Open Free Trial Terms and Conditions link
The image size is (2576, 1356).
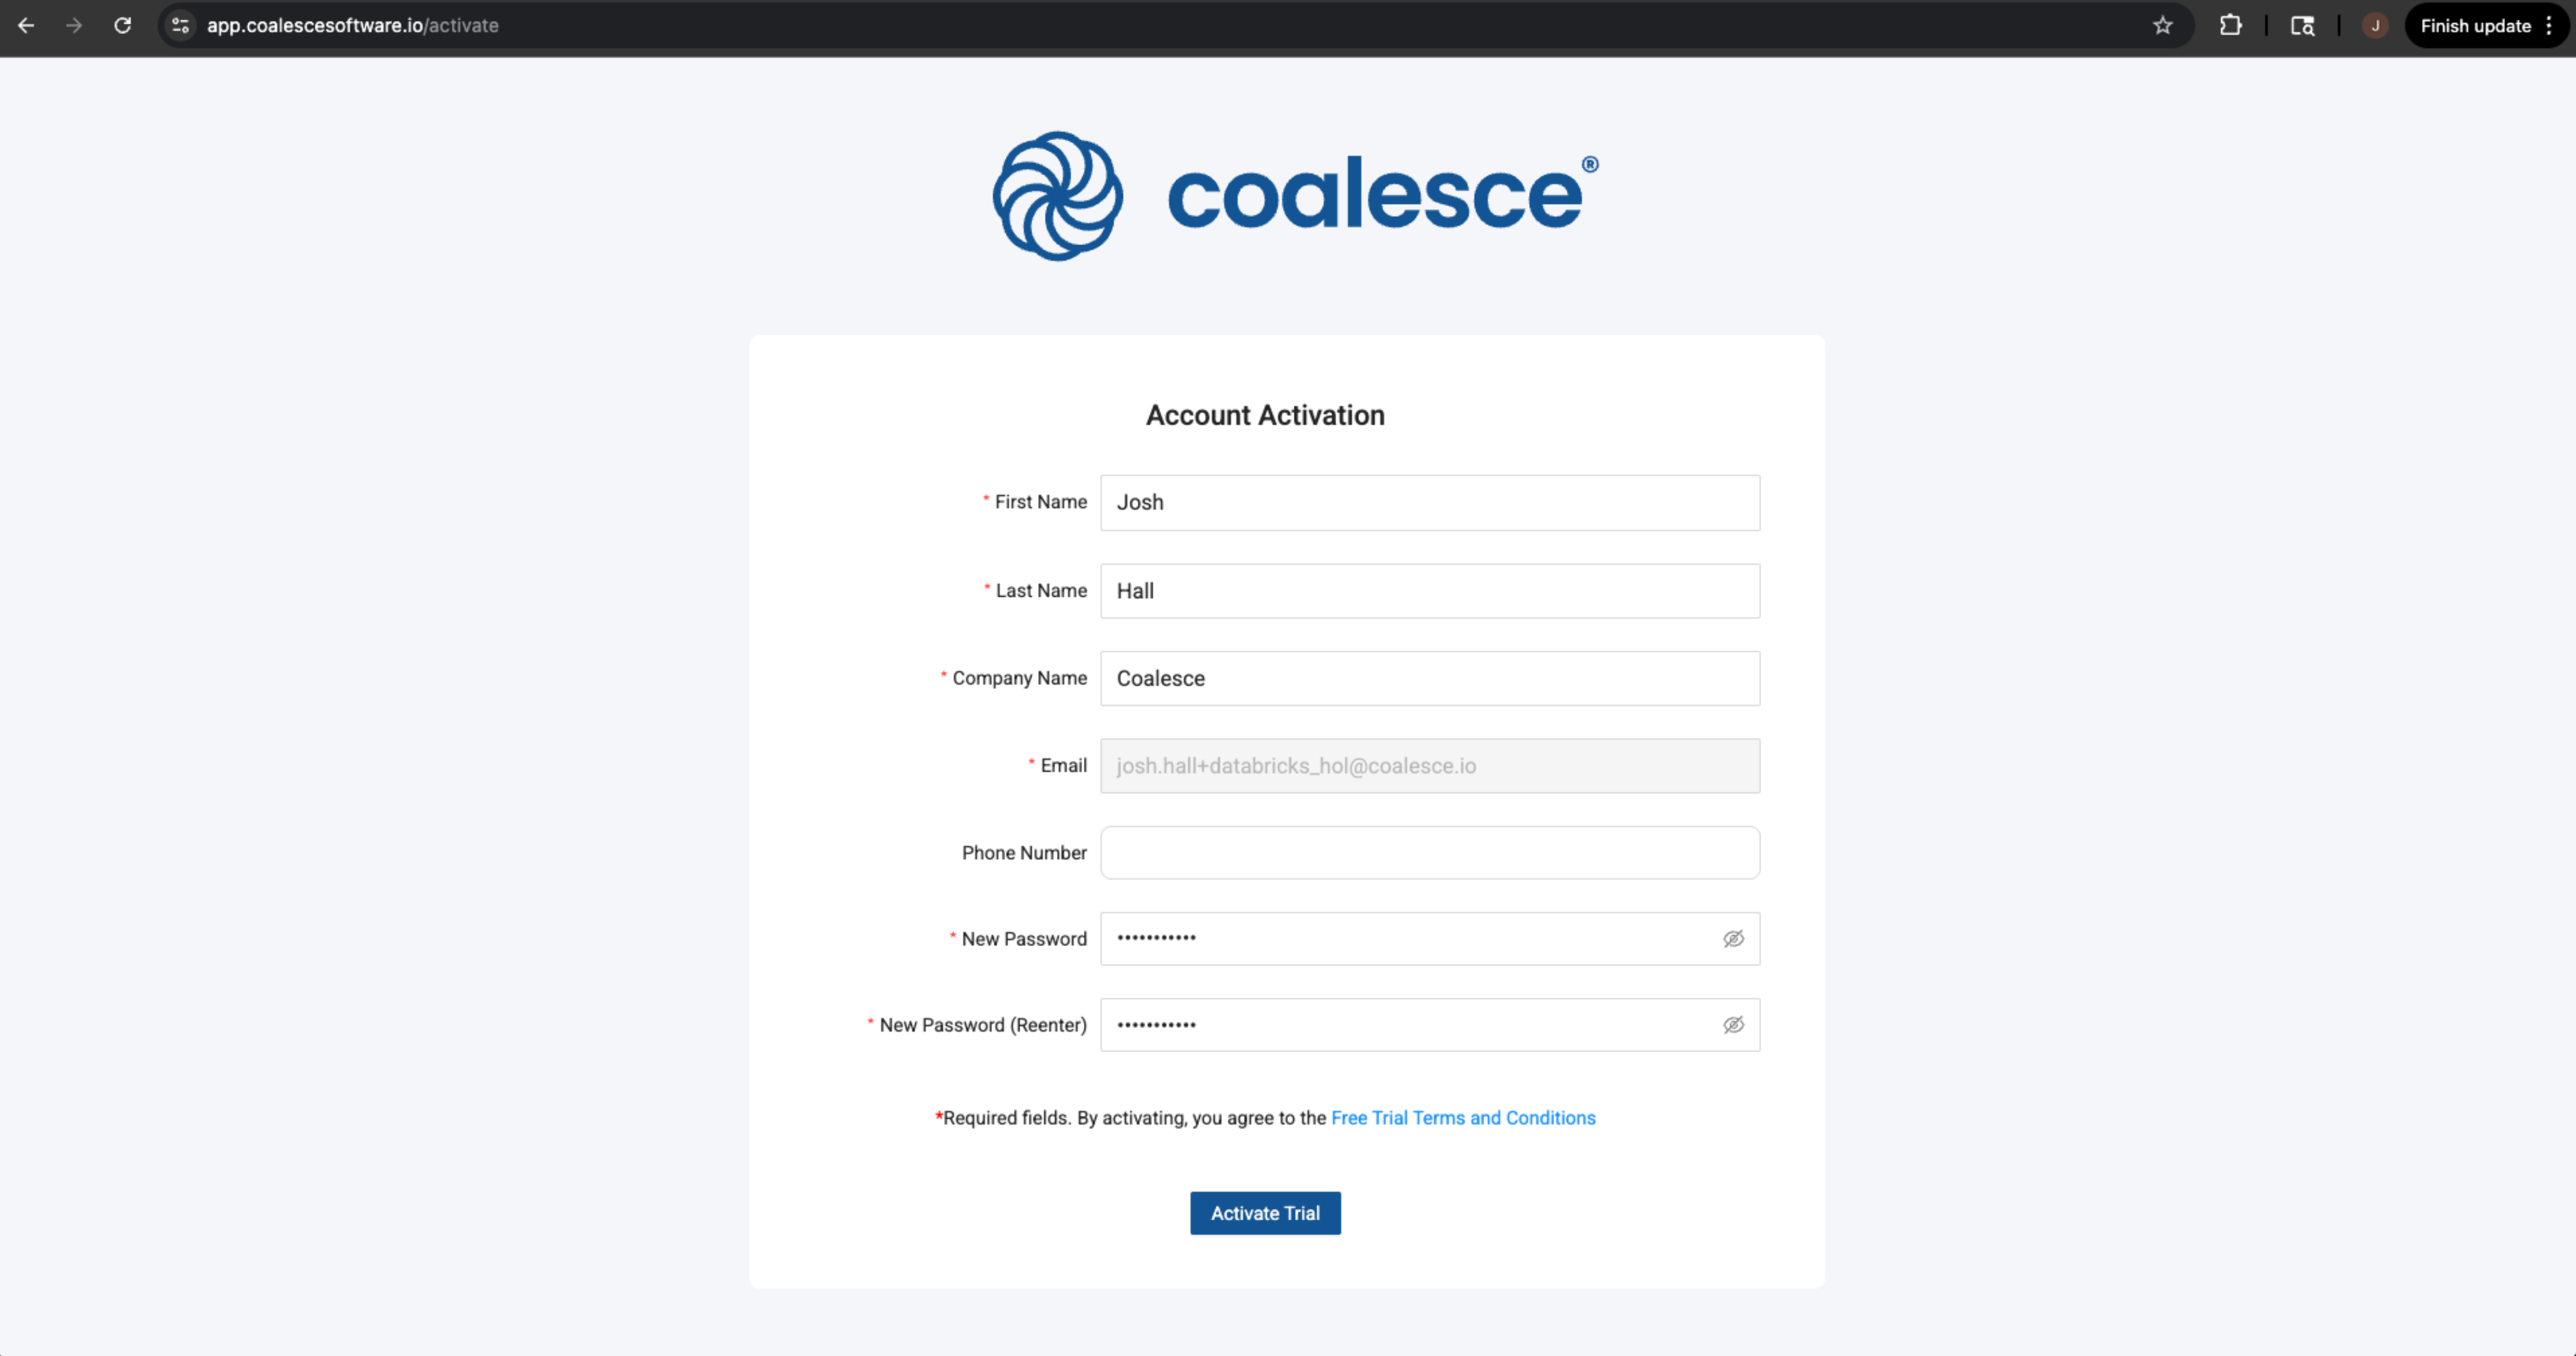pos(1463,1118)
